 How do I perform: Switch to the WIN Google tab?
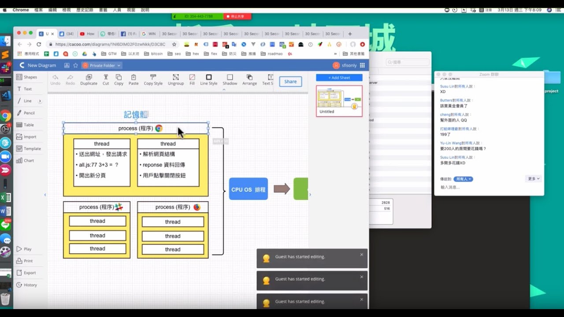pos(149,33)
